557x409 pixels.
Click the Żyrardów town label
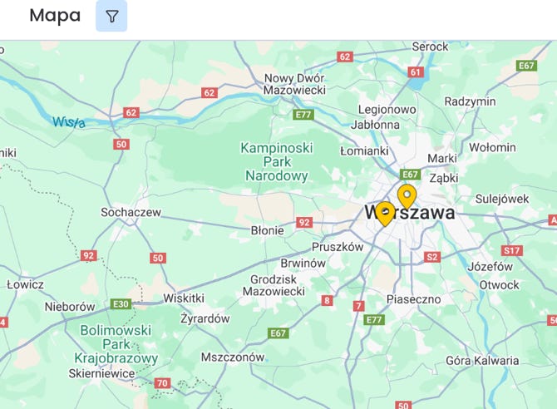(205, 318)
